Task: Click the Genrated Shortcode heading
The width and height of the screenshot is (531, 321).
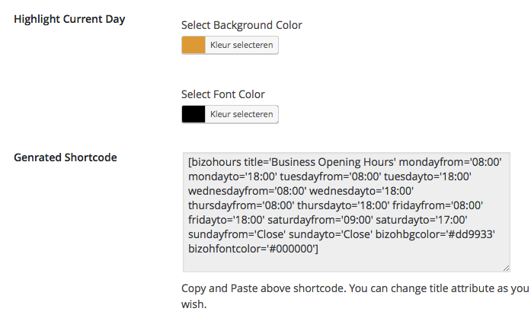Action: (66, 157)
